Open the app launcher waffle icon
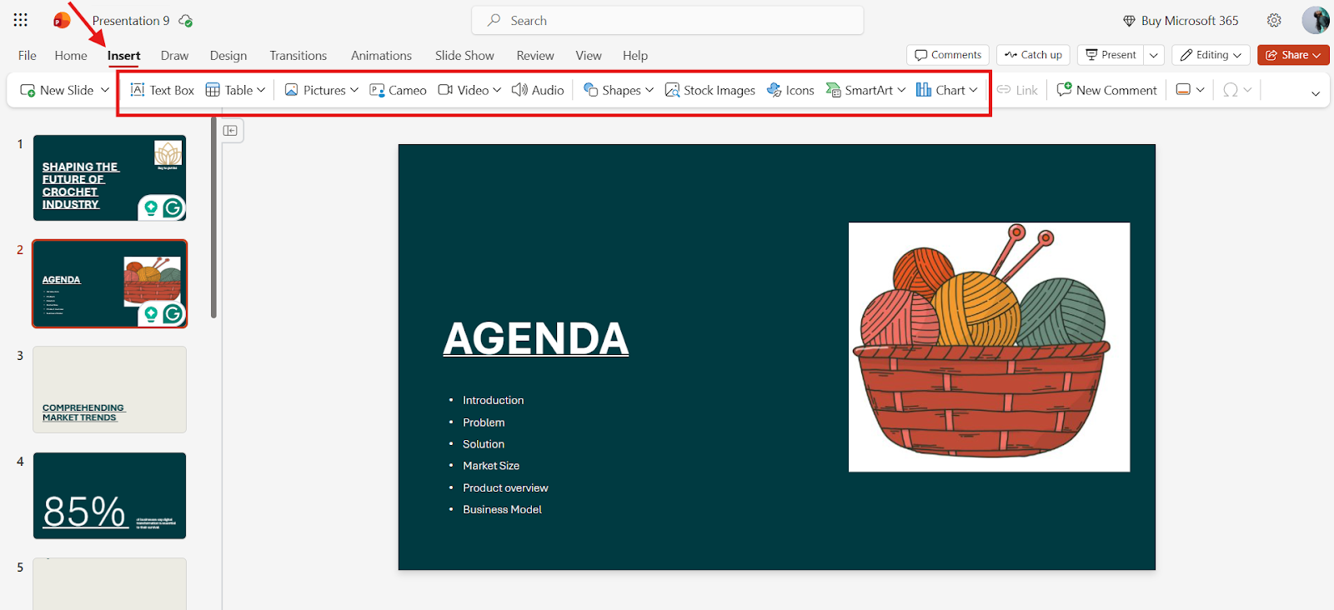The image size is (1334, 610). point(21,20)
